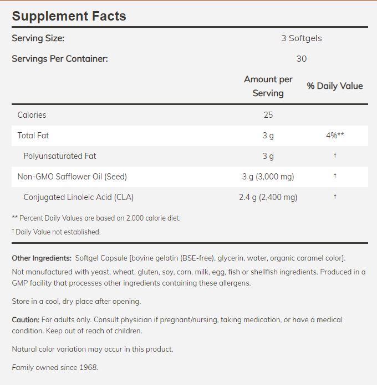Click the 4%** daily value for Total Fat
This screenshot has height=385, width=377.
[x=335, y=136]
